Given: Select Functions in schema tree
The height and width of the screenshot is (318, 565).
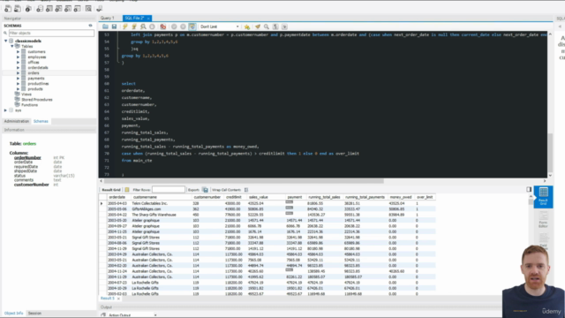Looking at the screenshot, I should coord(29,105).
